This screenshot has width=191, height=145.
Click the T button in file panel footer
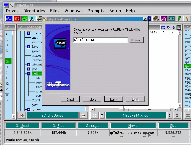102,115
